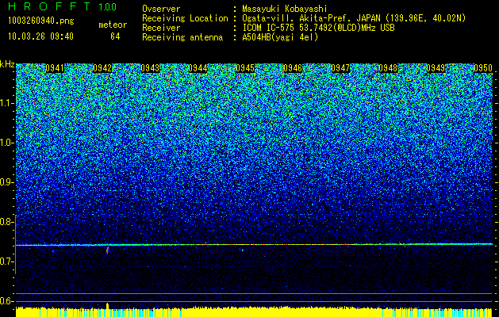
Task: Click the meteor echo blip near 0942
Action: [108, 250]
